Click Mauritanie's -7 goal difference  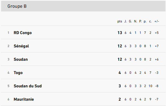coord(157,99)
